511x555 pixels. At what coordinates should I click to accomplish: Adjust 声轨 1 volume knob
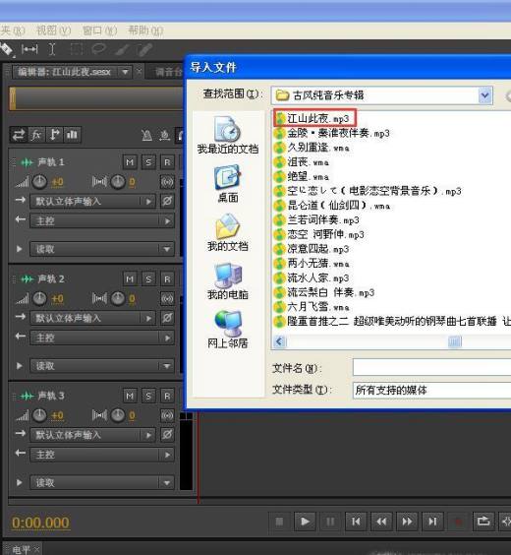point(39,182)
